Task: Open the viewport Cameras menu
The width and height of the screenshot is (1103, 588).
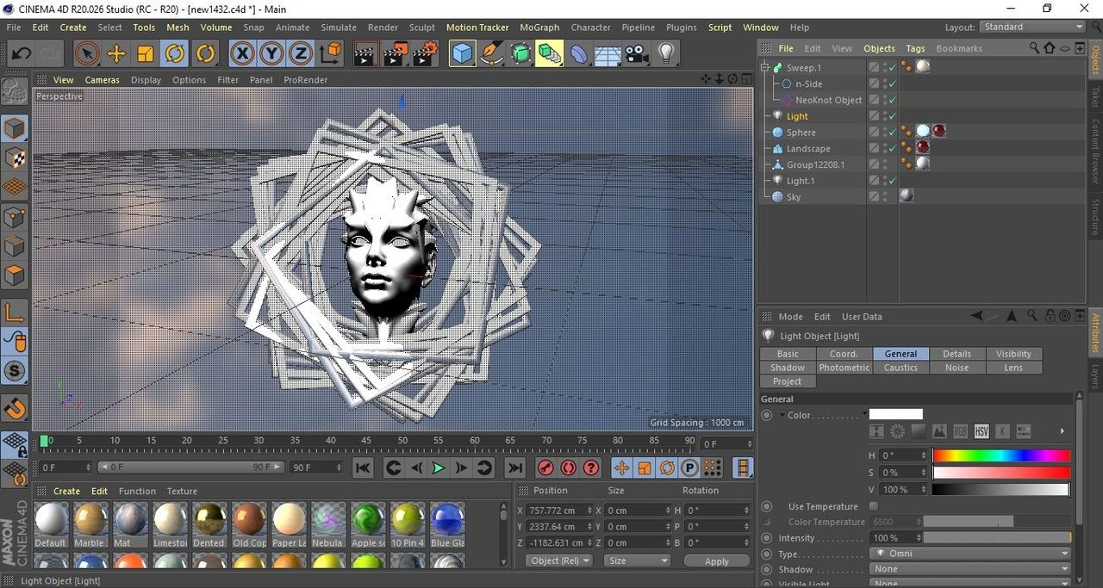Action: (x=102, y=80)
